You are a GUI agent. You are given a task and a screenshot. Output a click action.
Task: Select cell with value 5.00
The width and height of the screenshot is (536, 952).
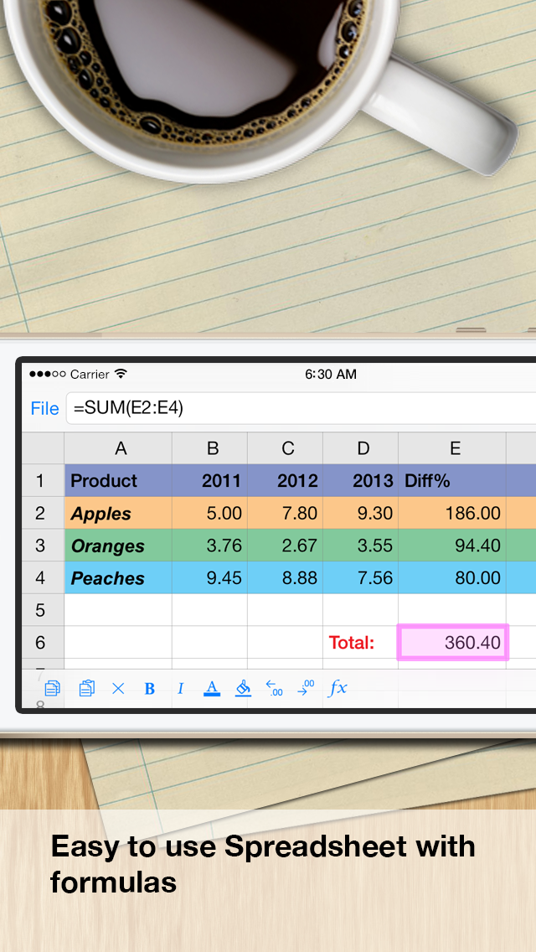click(x=210, y=513)
